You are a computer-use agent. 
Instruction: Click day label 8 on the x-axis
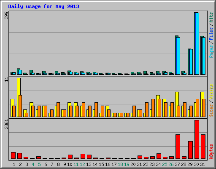coord(58,164)
